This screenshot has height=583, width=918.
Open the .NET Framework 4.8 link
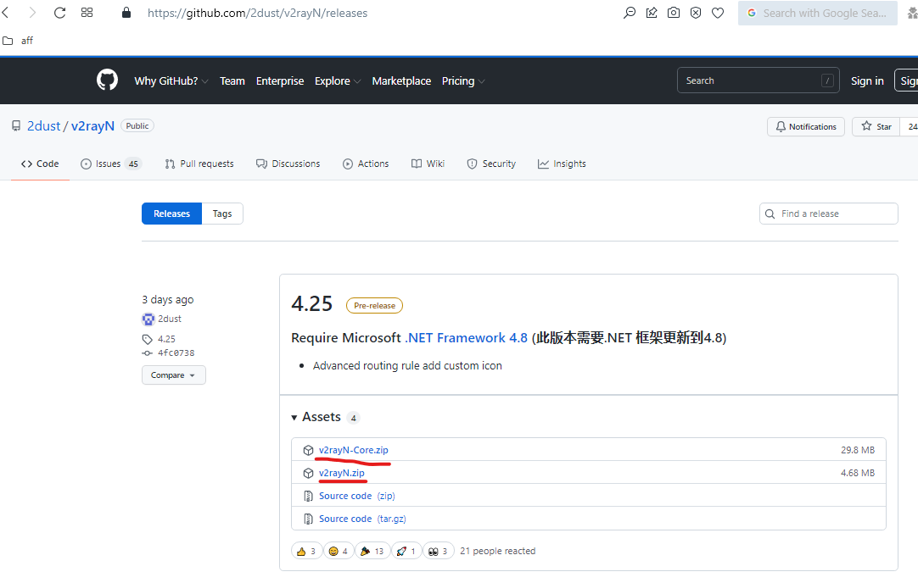click(x=467, y=337)
